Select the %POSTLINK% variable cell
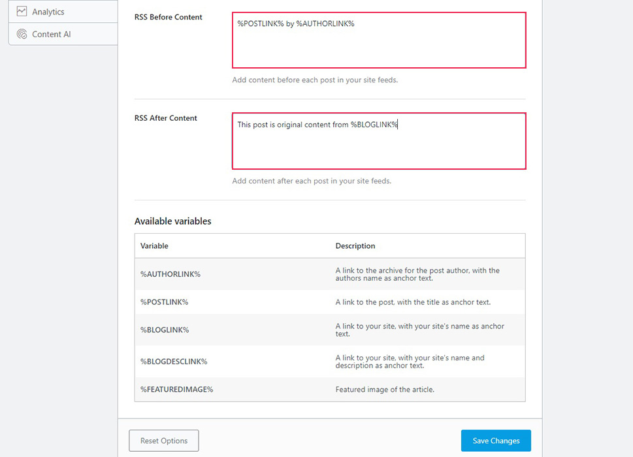The width and height of the screenshot is (633, 457). [165, 302]
